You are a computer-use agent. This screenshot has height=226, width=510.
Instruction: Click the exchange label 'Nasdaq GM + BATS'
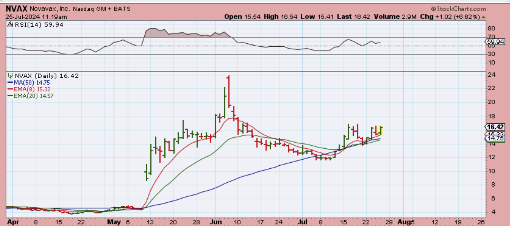coord(102,9)
